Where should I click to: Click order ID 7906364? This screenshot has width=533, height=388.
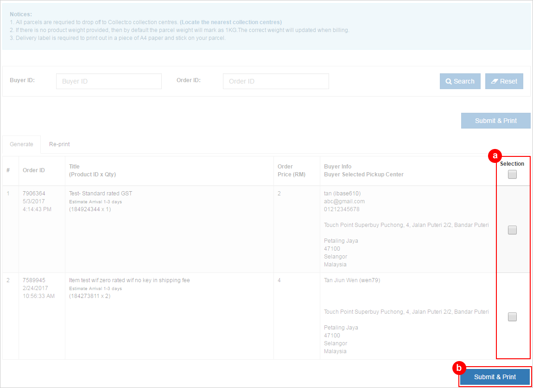click(34, 194)
